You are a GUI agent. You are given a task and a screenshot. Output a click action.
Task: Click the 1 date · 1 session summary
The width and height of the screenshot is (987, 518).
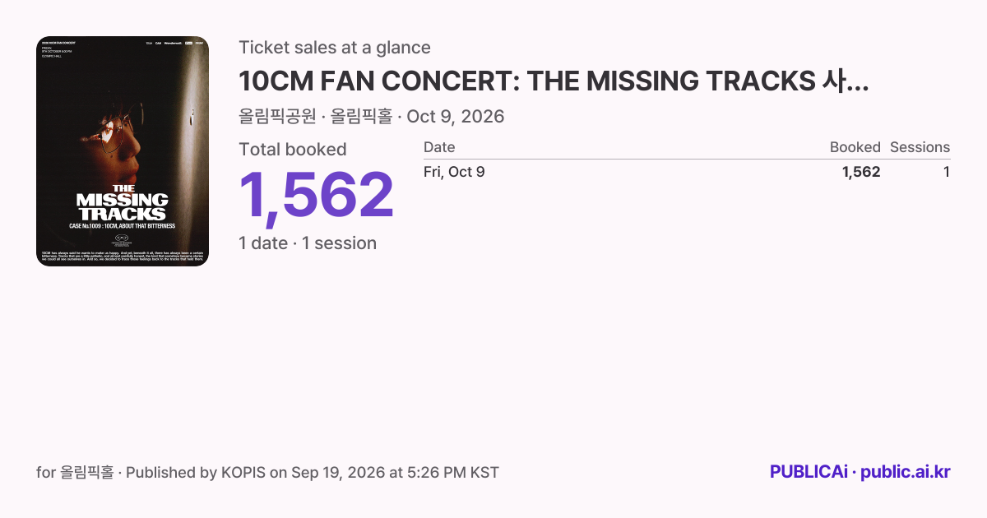coord(308,243)
